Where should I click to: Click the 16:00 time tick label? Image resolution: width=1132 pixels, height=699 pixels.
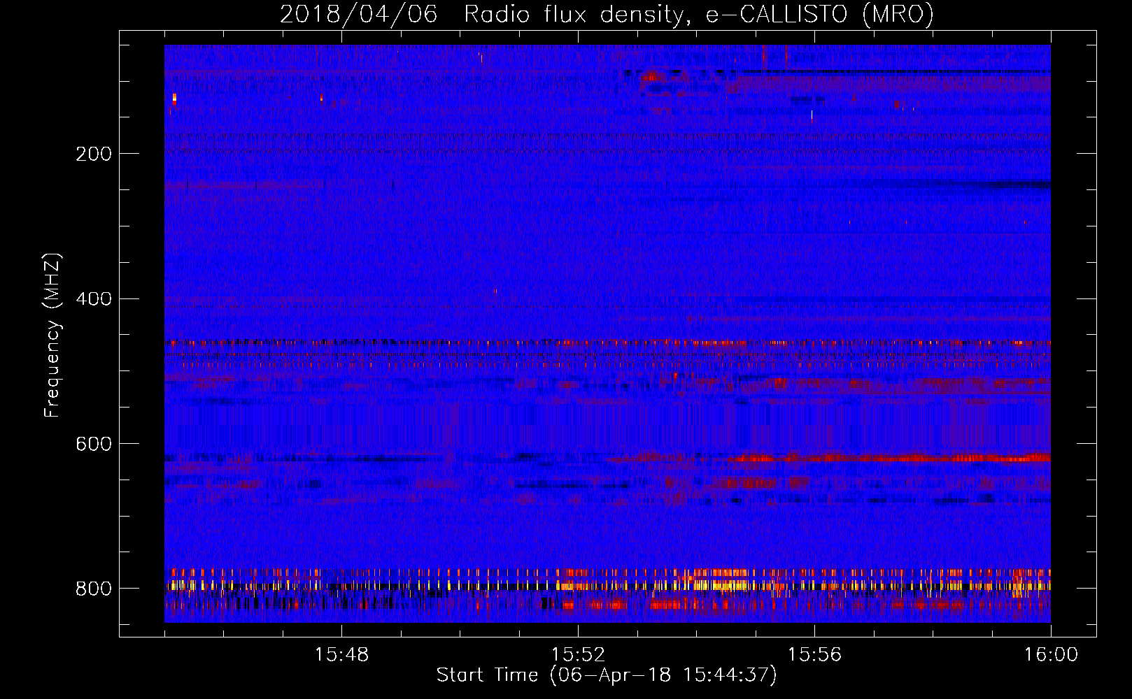coord(1051,655)
